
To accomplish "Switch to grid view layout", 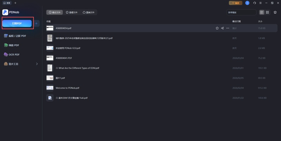I will [x=267, y=12].
